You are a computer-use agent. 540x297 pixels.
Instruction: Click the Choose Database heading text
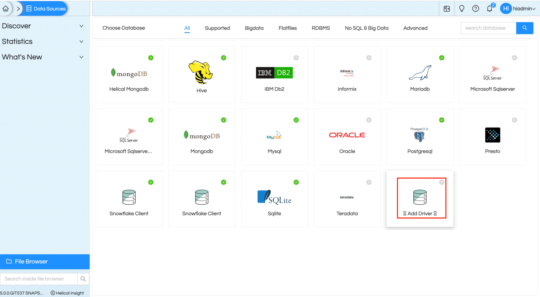coord(124,28)
